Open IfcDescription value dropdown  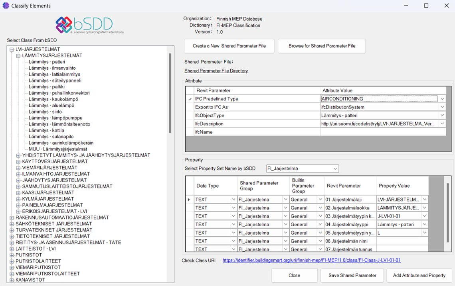[442, 124]
